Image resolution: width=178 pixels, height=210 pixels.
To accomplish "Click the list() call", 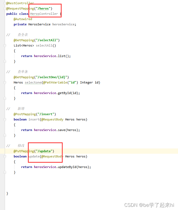I will [63, 56].
